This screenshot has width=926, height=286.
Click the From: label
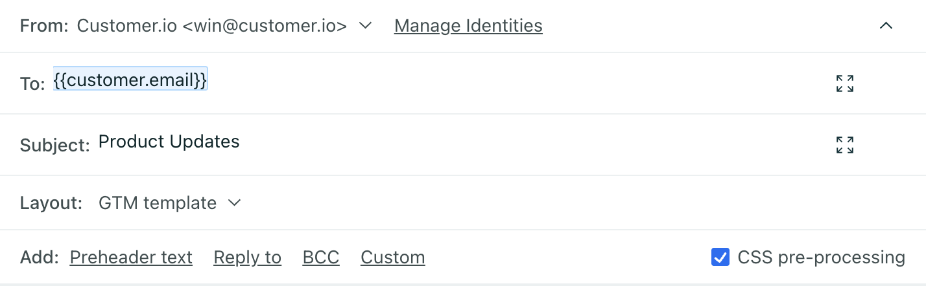pos(44,26)
